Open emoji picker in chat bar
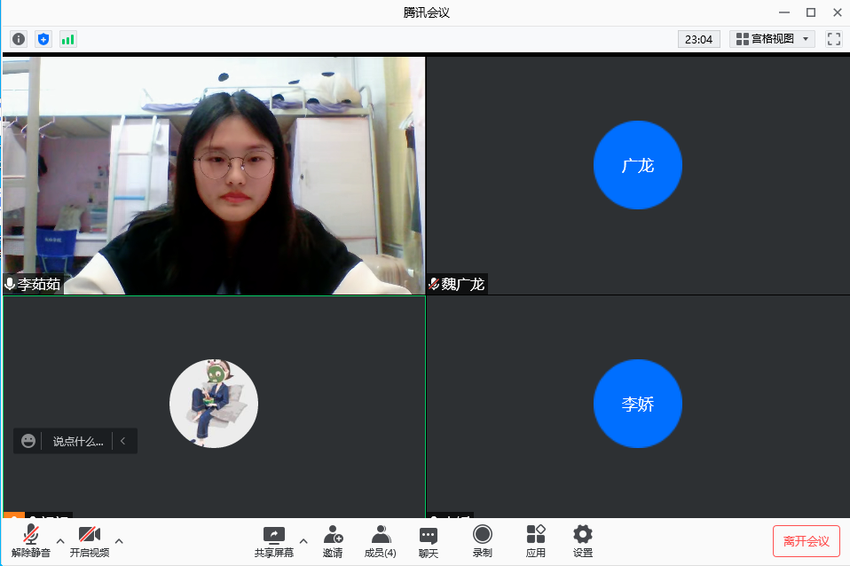850x566 pixels. (x=28, y=441)
